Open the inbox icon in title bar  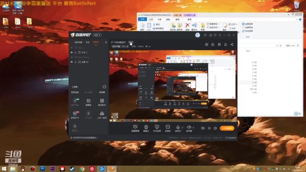tap(210, 35)
